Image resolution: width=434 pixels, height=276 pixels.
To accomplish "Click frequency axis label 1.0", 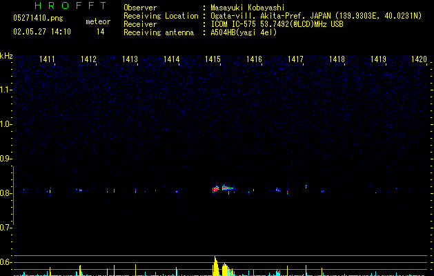I will [x=6, y=124].
